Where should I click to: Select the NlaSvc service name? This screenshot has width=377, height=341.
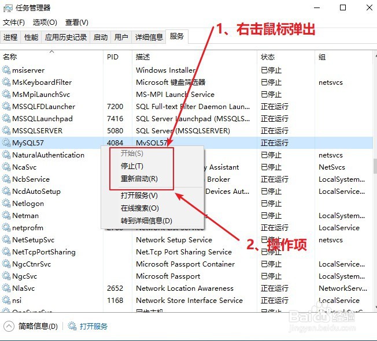(x=23, y=288)
